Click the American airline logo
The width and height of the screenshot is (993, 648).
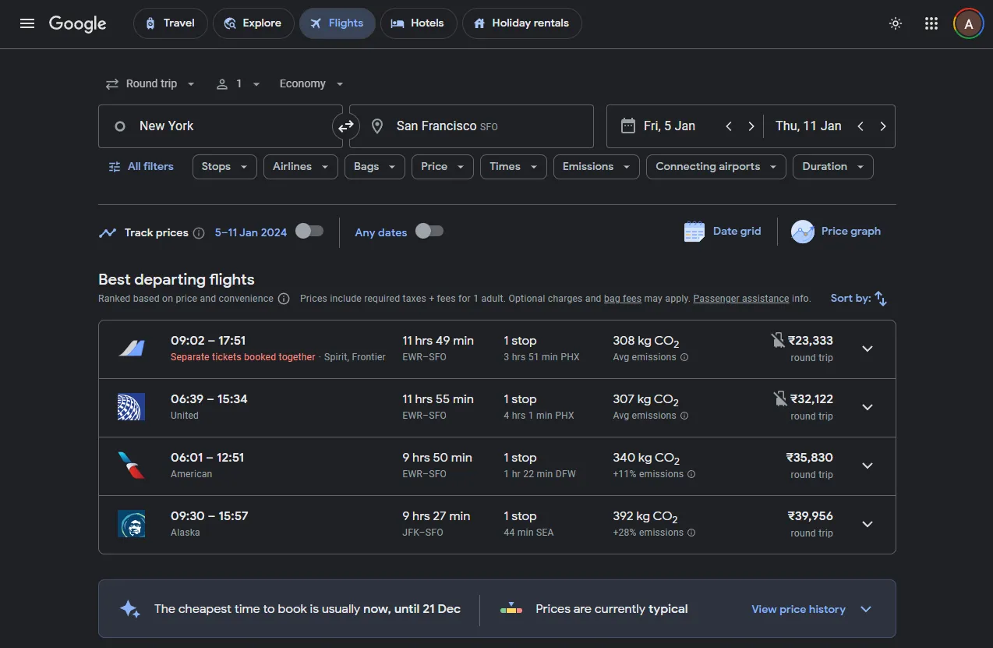click(131, 466)
